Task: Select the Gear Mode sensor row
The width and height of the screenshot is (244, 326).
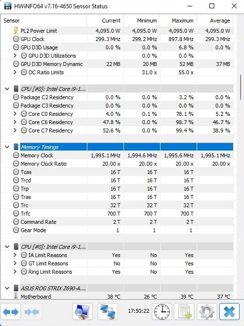Action: (x=117, y=230)
